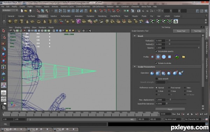Set reference vector to Normal
Viewport: 210px width, 132px height.
pos(156,88)
